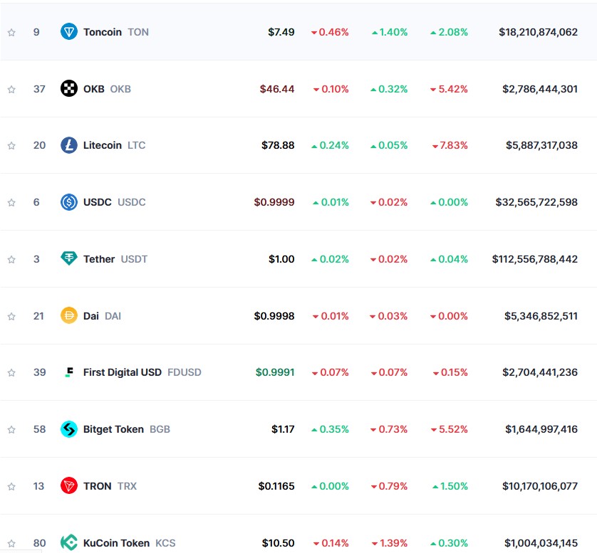
Task: Click the OKB price $46.44
Action: 277,89
